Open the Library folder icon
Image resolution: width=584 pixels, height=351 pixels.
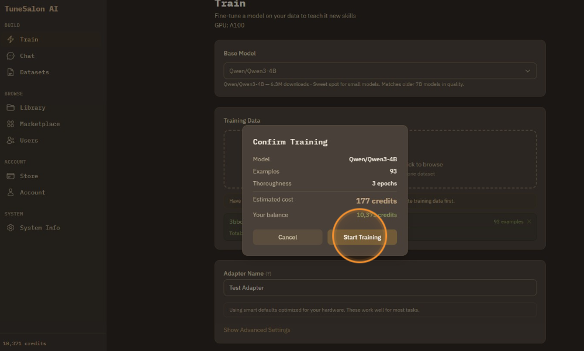(12, 107)
